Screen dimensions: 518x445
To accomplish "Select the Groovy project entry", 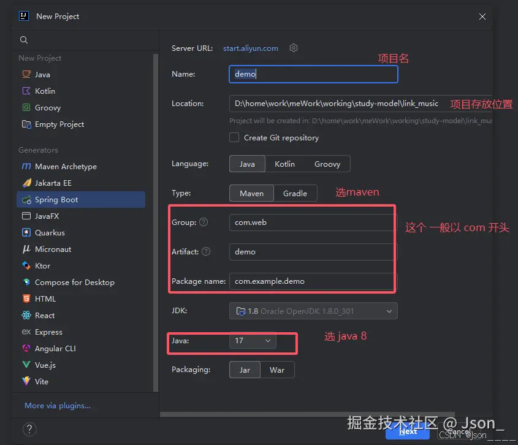I will point(80,108).
